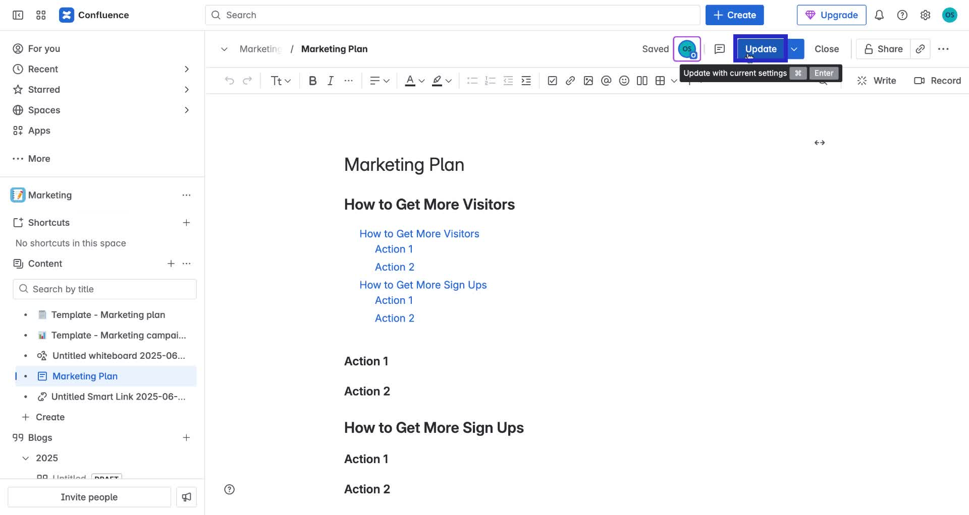The image size is (969, 515).
Task: Open the text style dropdown
Action: point(280,80)
